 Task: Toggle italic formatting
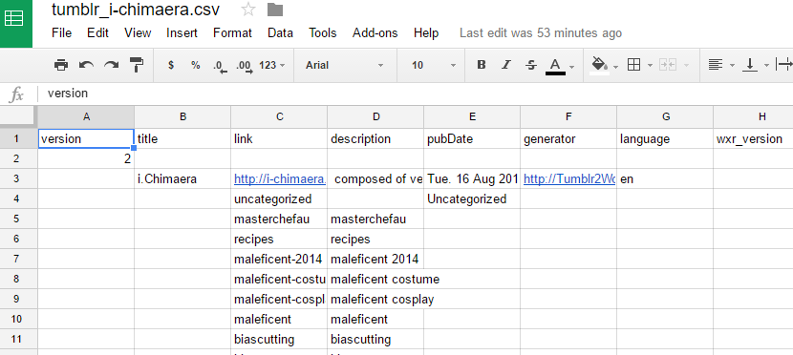(506, 65)
